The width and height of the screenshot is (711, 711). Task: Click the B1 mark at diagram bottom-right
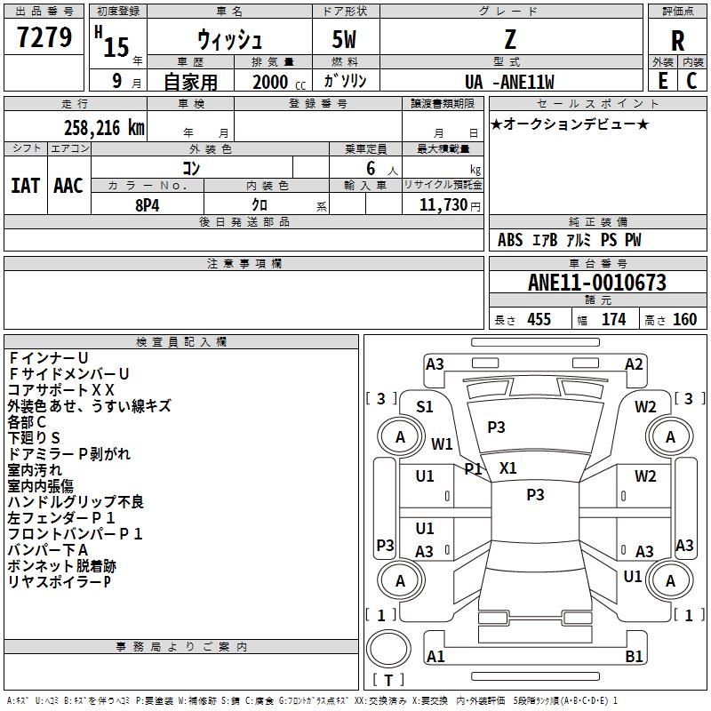(x=635, y=657)
